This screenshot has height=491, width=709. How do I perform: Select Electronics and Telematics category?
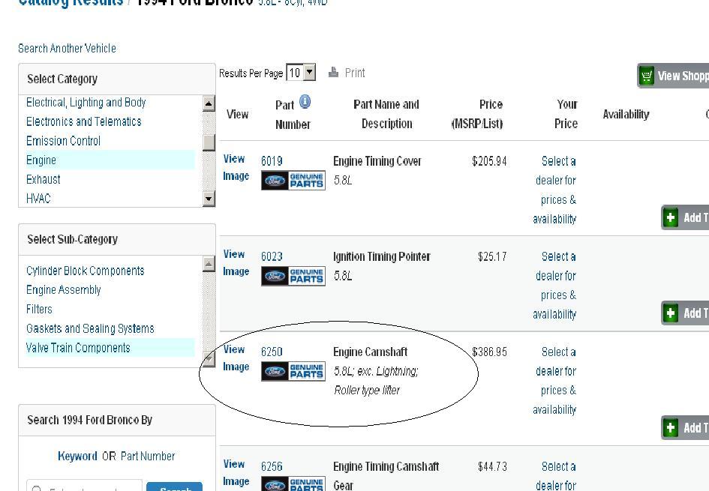coord(83,121)
